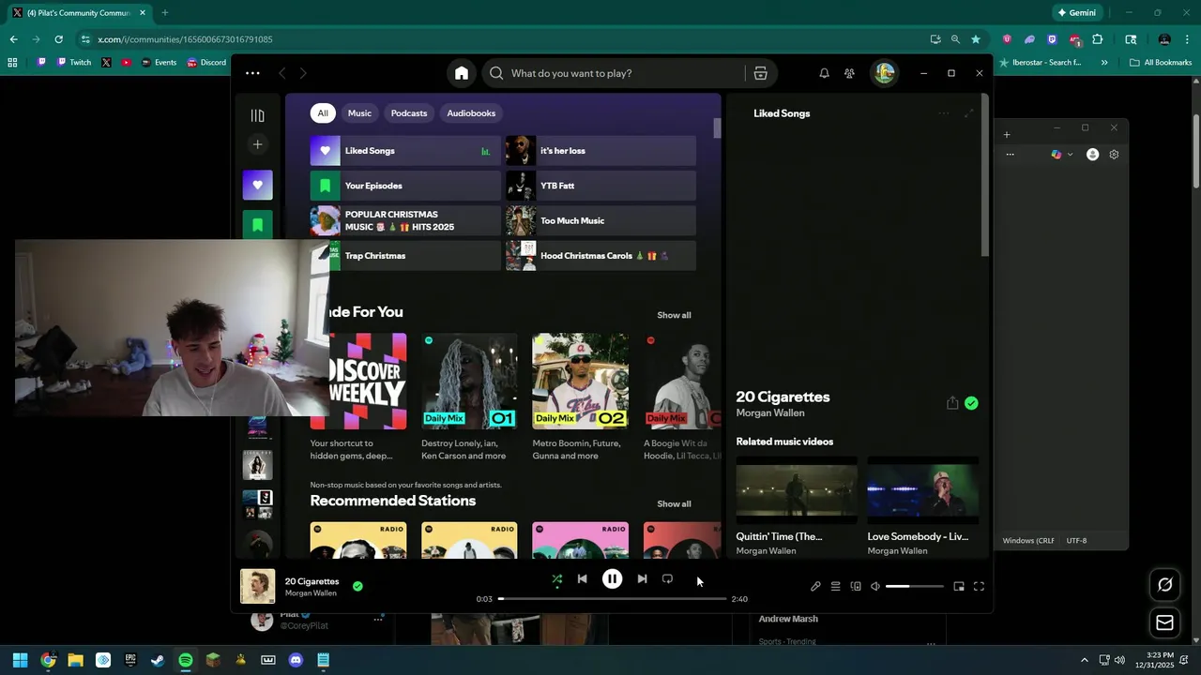Open Quittin' Time music video thumbnail
The width and height of the screenshot is (1201, 675).
(x=797, y=489)
